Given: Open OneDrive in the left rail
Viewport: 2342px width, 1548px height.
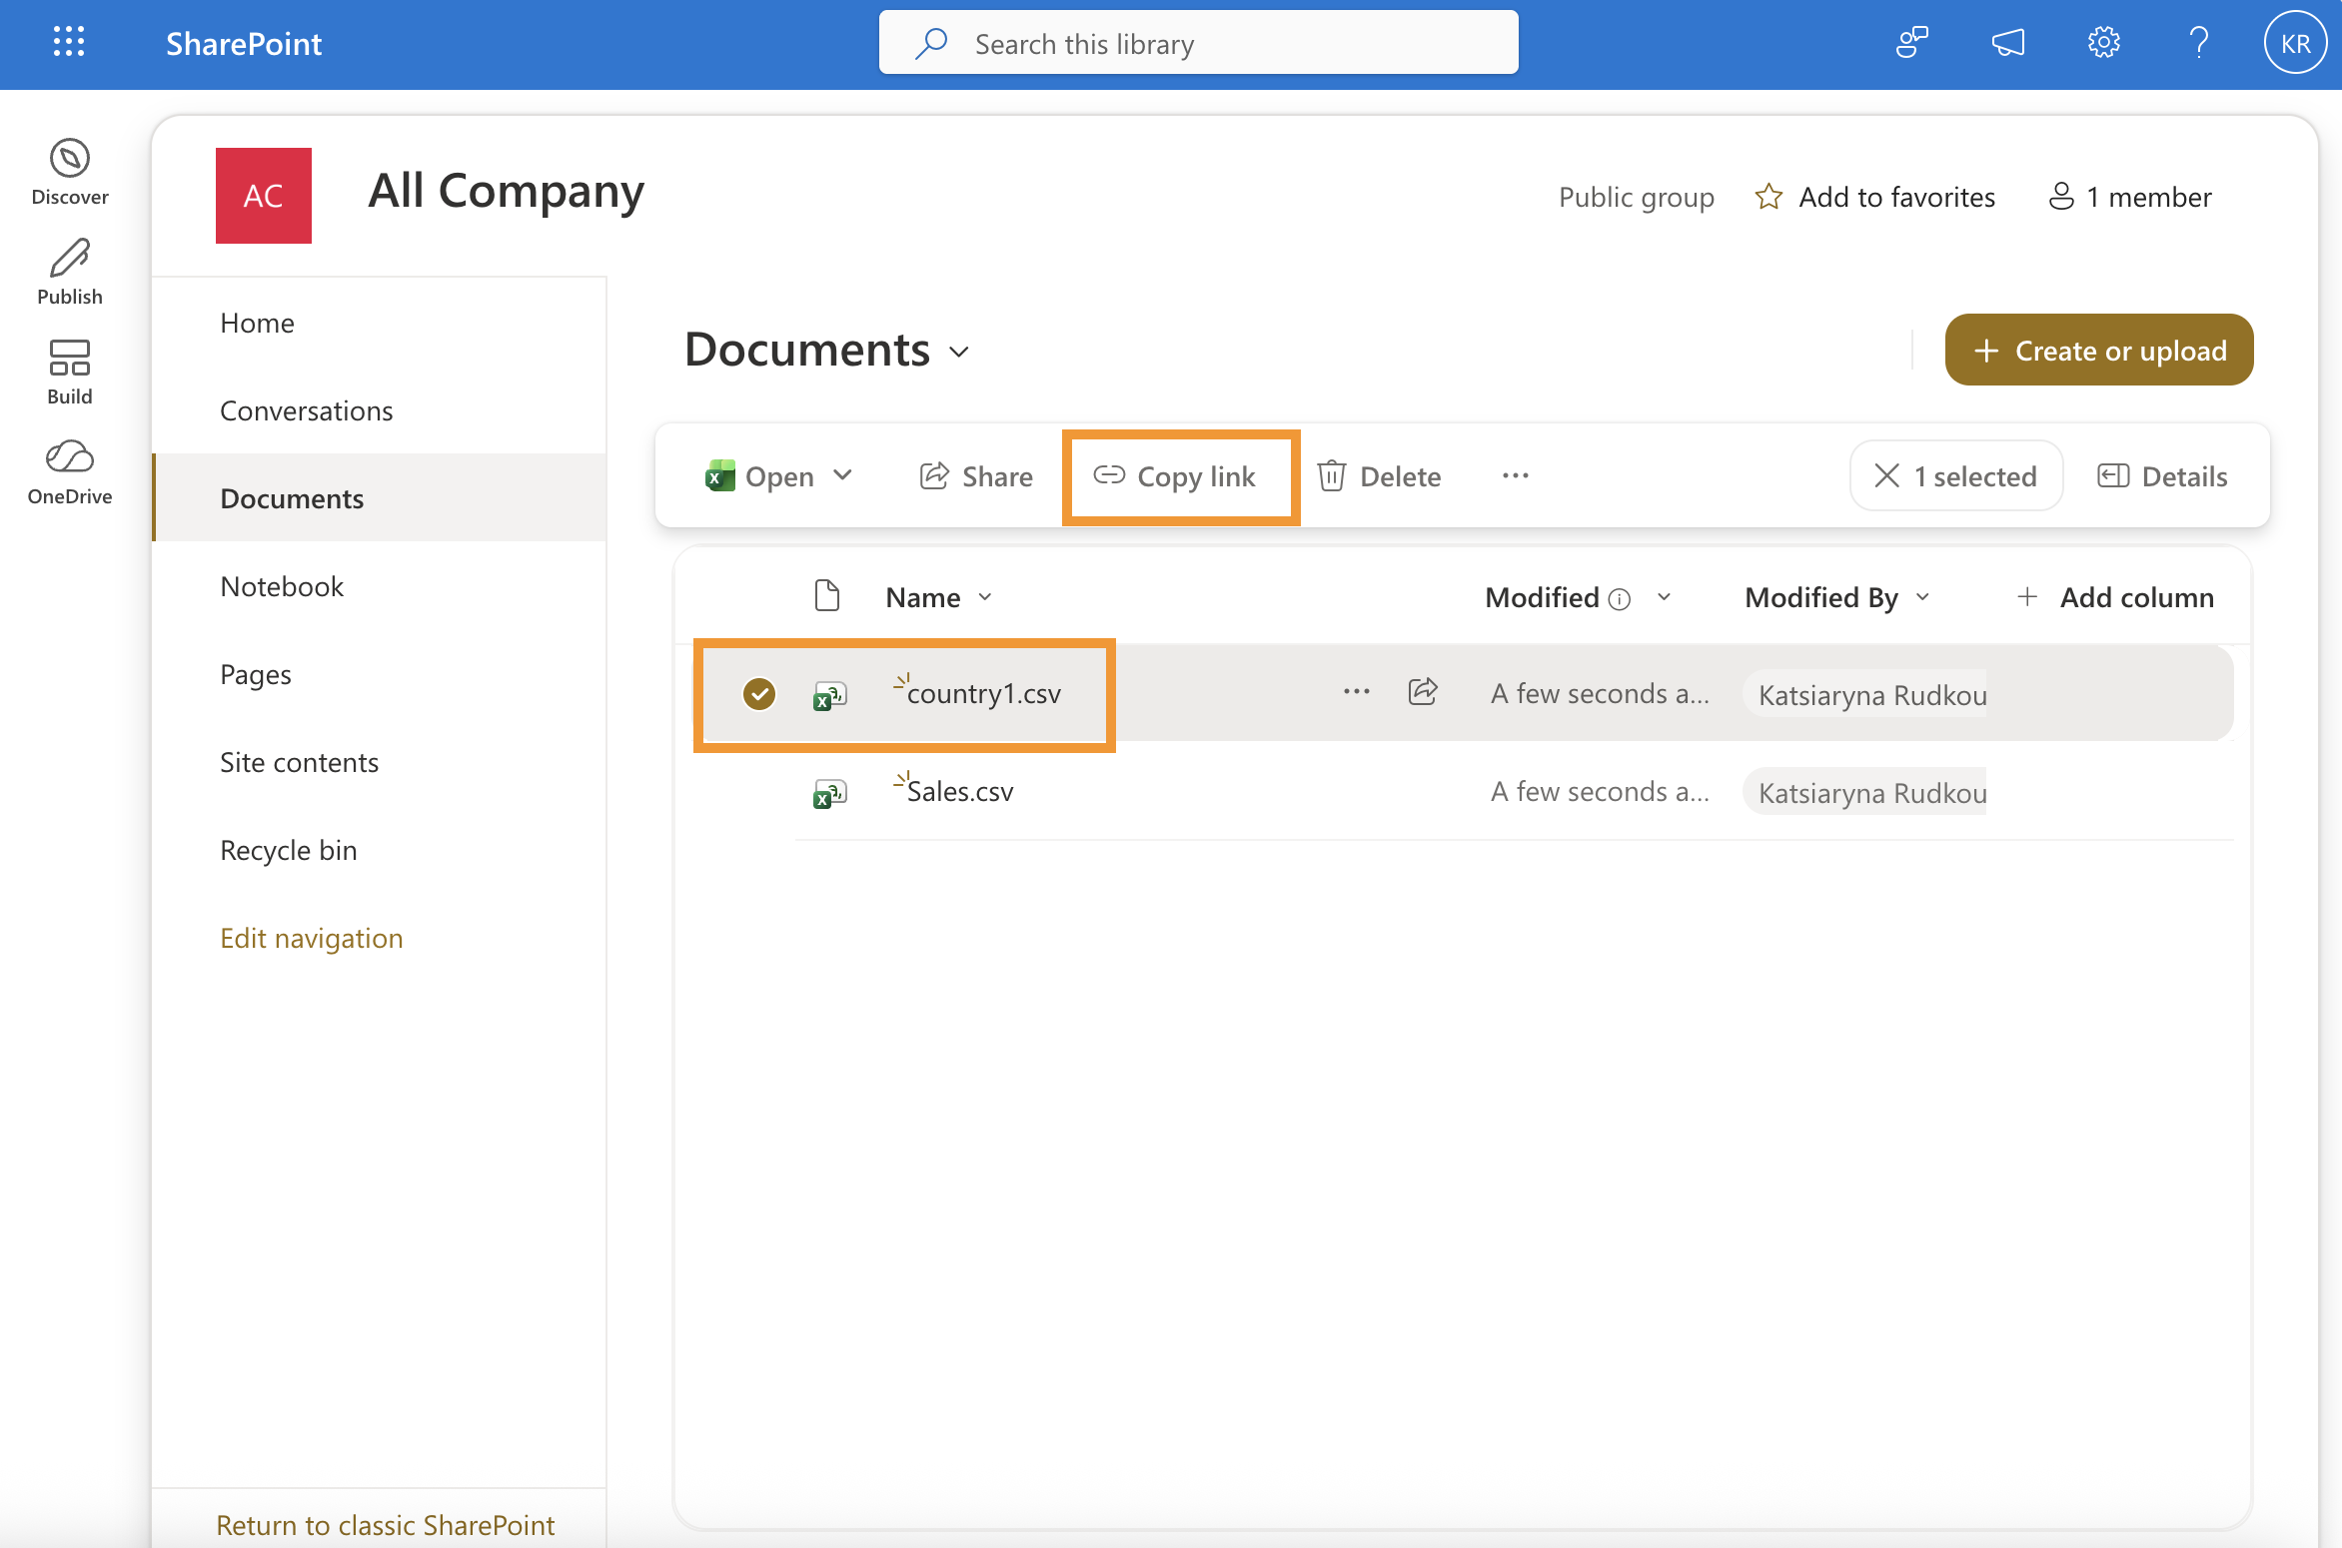Looking at the screenshot, I should point(70,472).
